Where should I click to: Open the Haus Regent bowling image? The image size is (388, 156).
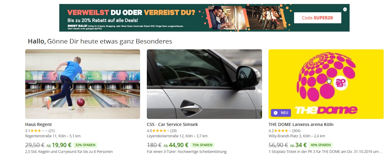click(x=83, y=84)
